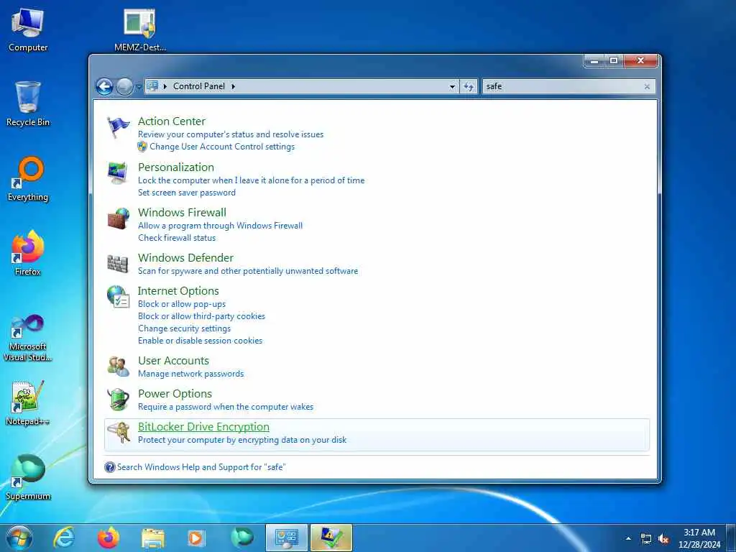Screen dimensions: 736x552
Task: Click the muted volume tray icon
Action: tap(663, 539)
